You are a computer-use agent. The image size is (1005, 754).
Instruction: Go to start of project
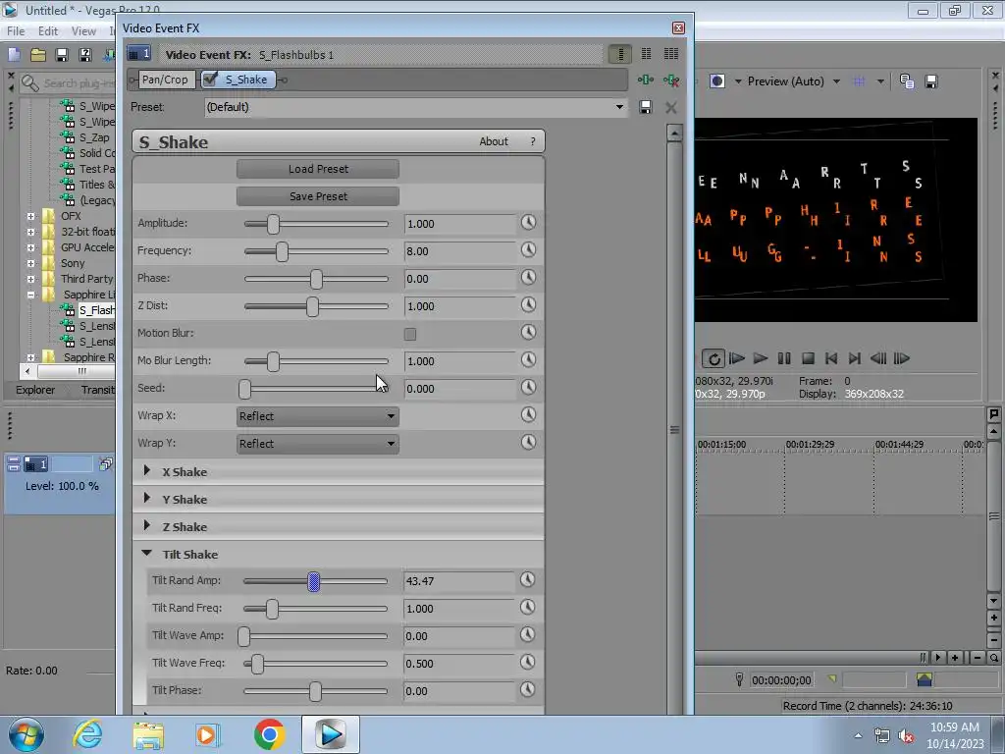pyautogui.click(x=831, y=358)
